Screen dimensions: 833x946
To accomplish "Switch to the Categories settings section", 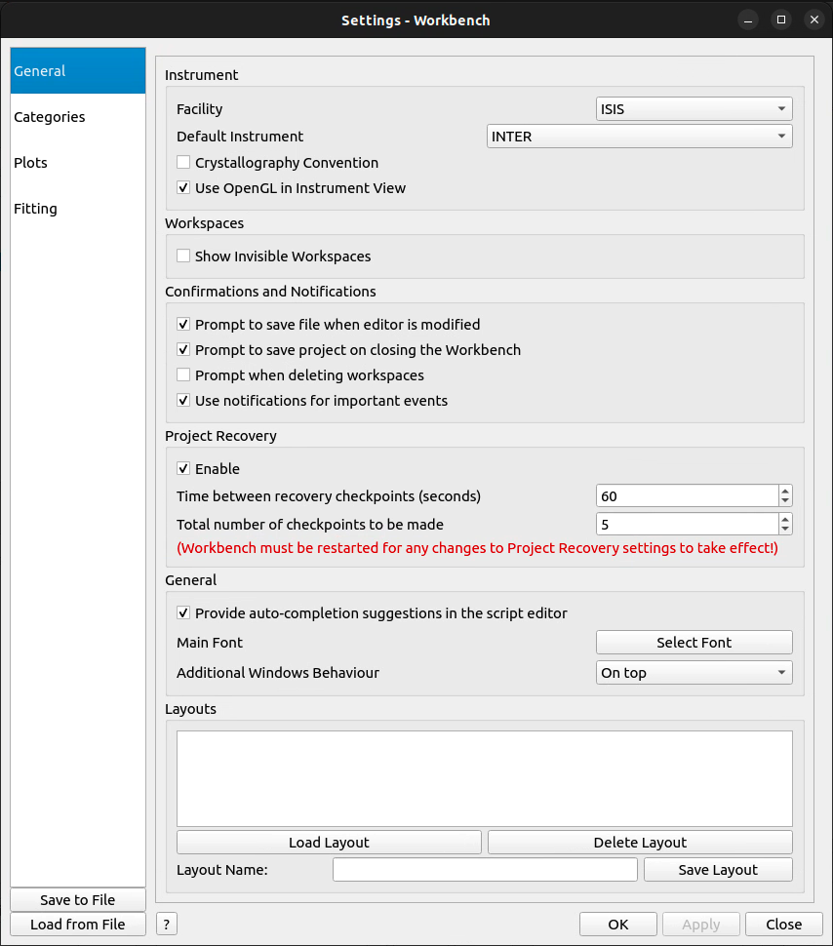I will [50, 117].
